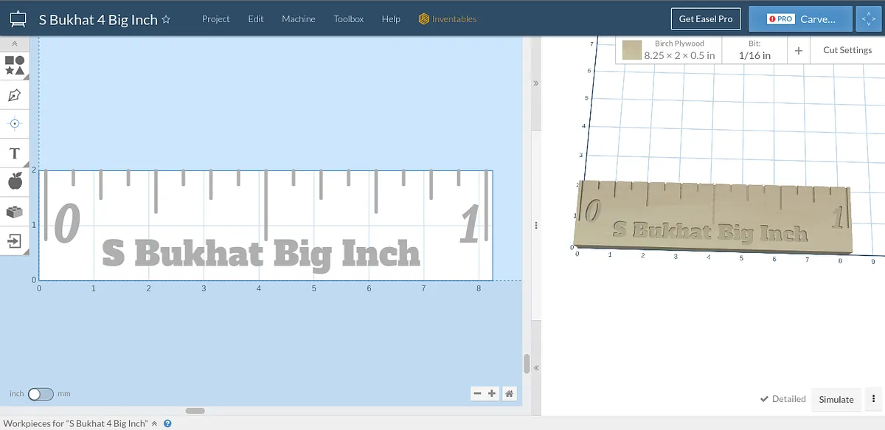Open the Machine menu

(x=298, y=19)
